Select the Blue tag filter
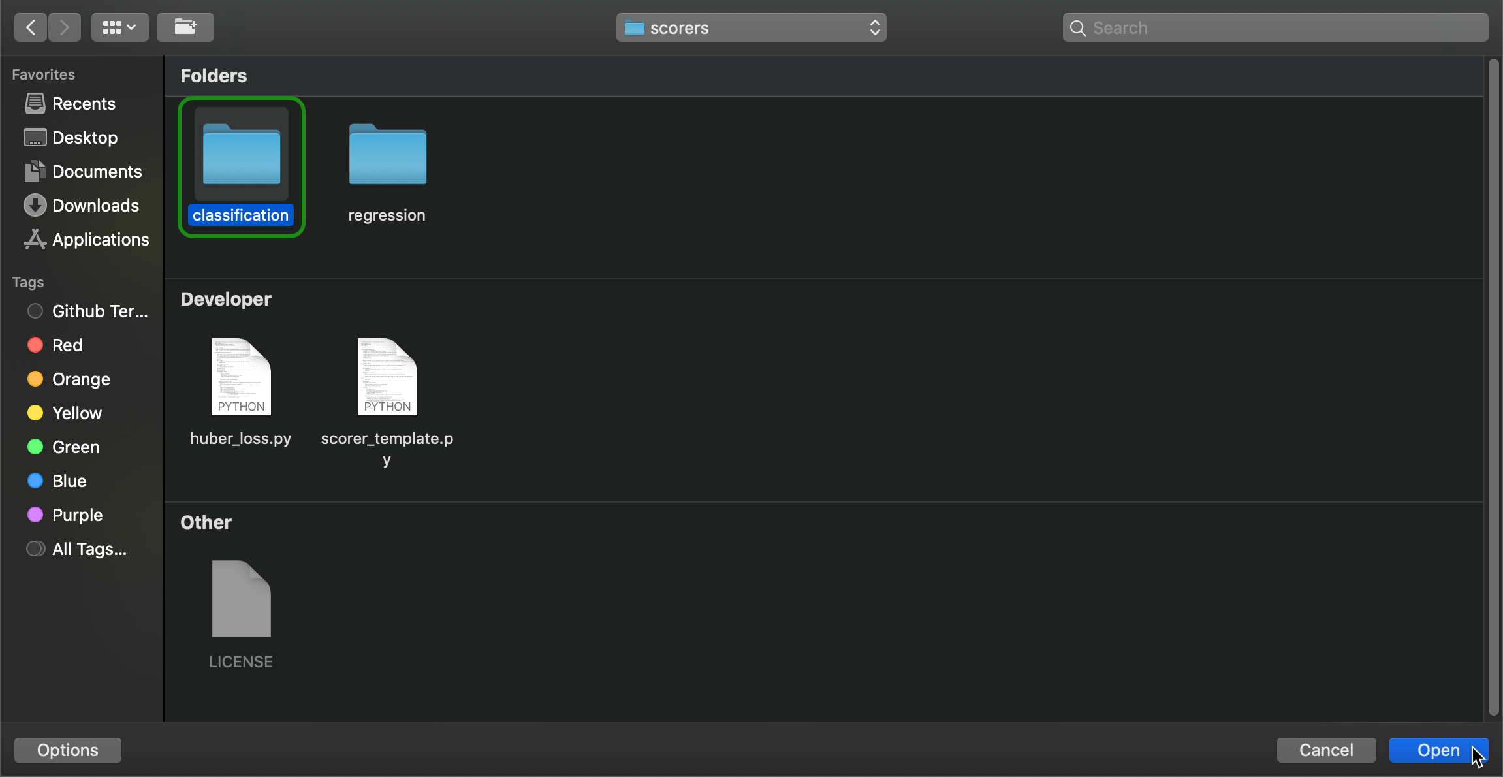 (69, 481)
